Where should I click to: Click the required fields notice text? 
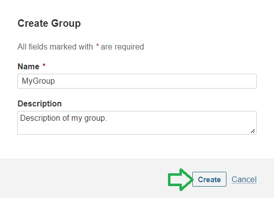pyautogui.click(x=81, y=47)
